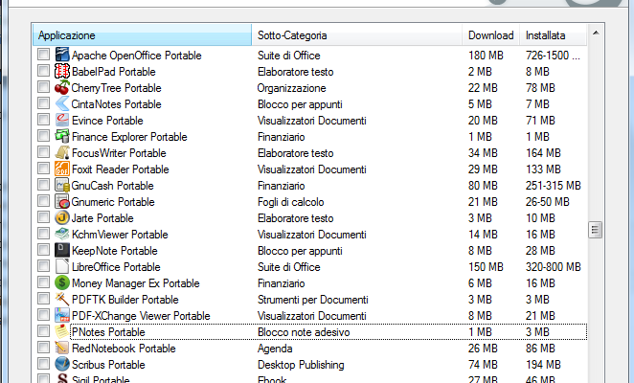Select the RedNotebook Portable name

(124, 349)
